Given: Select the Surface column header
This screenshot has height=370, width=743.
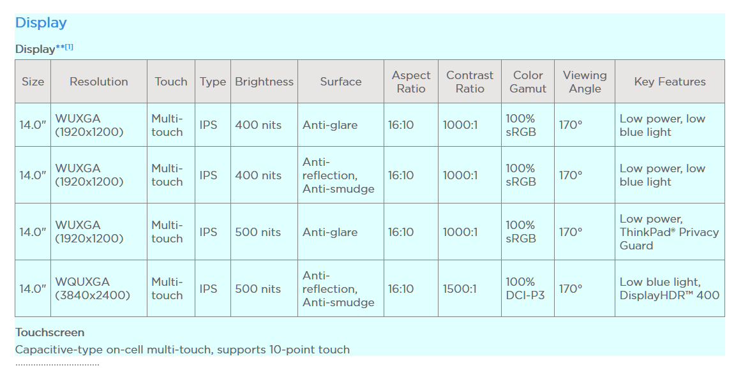Looking at the screenshot, I should [x=341, y=82].
